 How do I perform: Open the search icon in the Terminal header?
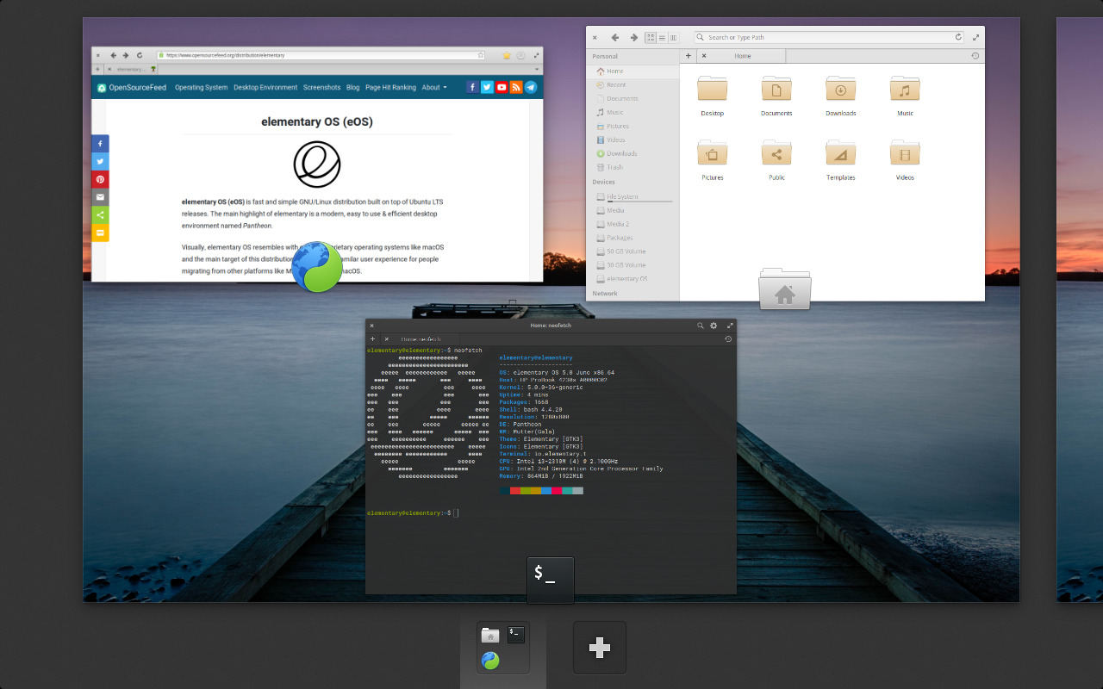pos(700,326)
